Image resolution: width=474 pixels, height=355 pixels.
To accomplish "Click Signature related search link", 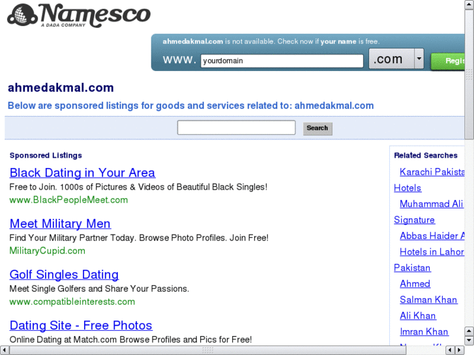I will tap(415, 220).
